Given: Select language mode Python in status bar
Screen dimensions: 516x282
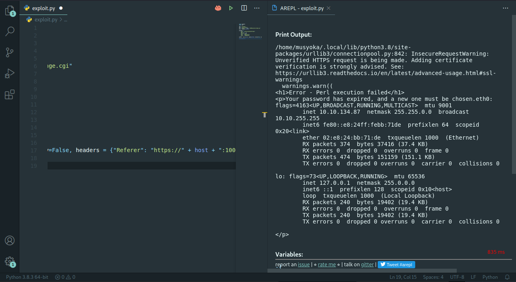Looking at the screenshot, I should [490, 277].
